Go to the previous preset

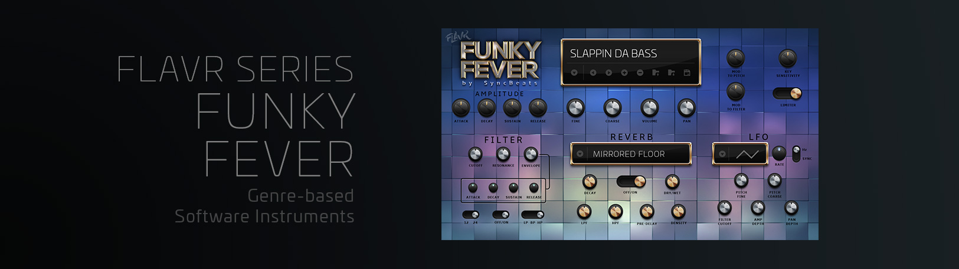(593, 73)
